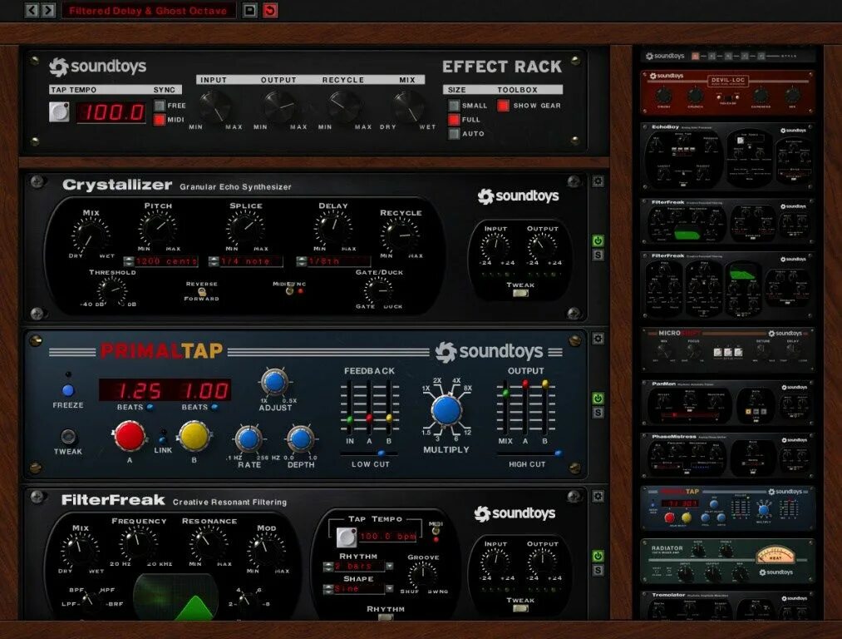Image resolution: width=842 pixels, height=639 pixels.
Task: Click the Crystallizer Splice knob
Action: [245, 227]
